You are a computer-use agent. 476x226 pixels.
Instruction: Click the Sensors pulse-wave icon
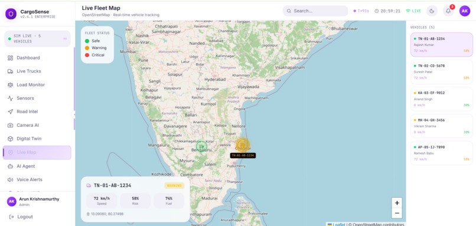(10, 99)
